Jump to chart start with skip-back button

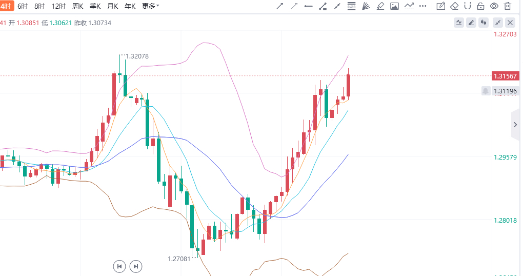tap(119, 266)
